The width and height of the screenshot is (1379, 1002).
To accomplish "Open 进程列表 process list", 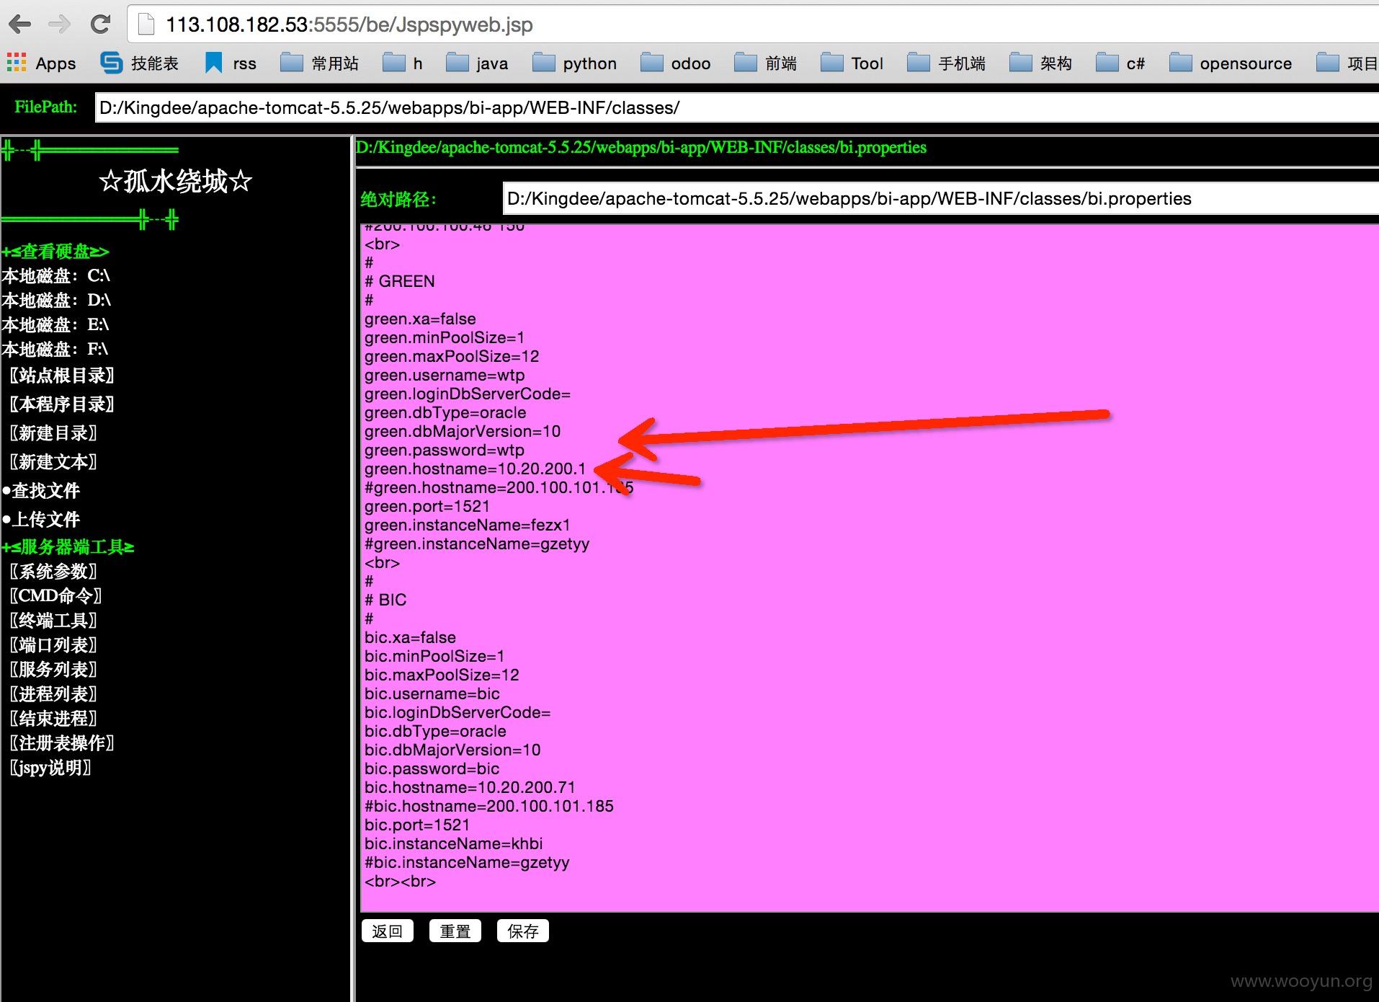I will pyautogui.click(x=53, y=694).
